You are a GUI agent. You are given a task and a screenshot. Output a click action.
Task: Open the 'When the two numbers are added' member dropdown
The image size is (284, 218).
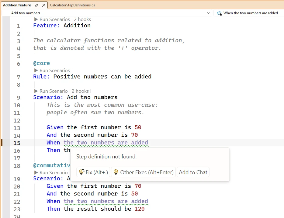click(248, 13)
